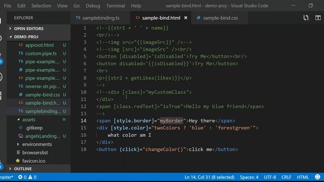Open the Help menu
This screenshot has height=182, width=324.
click(136, 6)
